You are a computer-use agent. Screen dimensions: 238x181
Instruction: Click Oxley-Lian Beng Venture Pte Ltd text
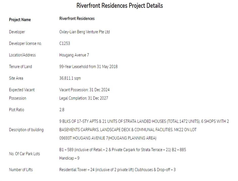[x=85, y=32]
